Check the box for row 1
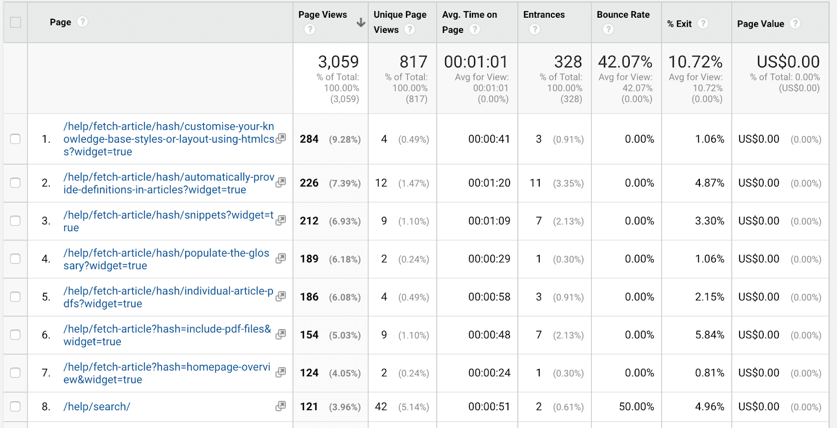This screenshot has width=837, height=428. coord(16,139)
